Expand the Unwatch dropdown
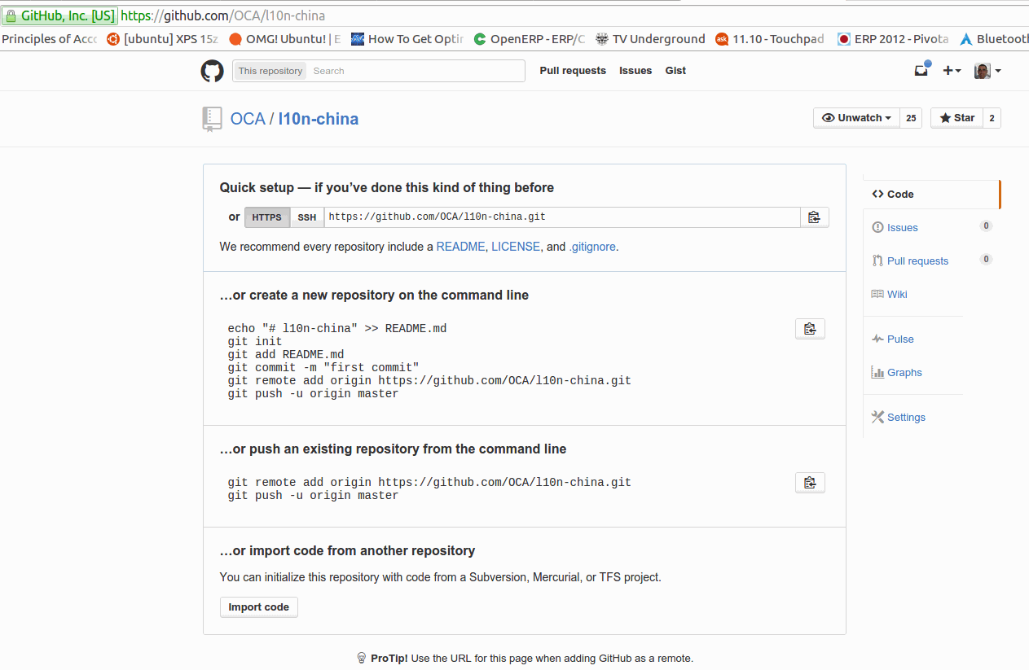Viewport: 1029px width, 670px height. point(856,118)
